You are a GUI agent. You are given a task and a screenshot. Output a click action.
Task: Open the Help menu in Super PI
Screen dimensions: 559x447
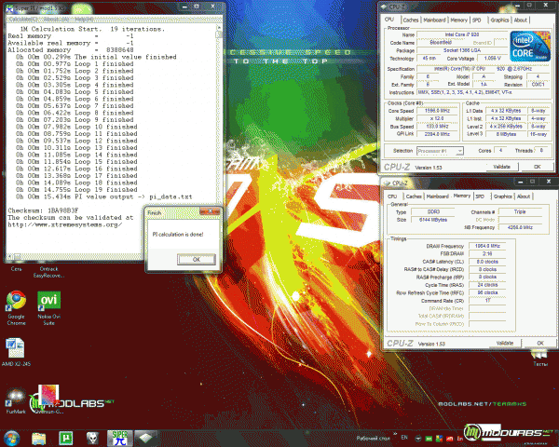click(x=84, y=19)
